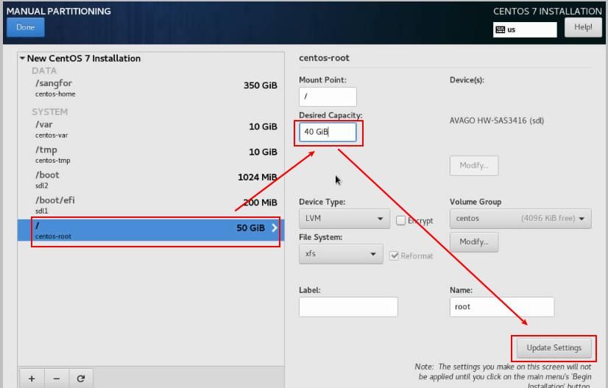Viewport: 608px width, 388px height.
Task: Click the Modify button under Volume Group
Action: click(x=473, y=241)
